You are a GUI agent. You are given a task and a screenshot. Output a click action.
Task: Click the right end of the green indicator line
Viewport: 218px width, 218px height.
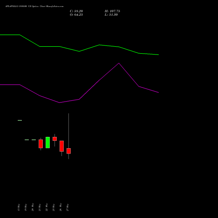(x=158, y=54)
